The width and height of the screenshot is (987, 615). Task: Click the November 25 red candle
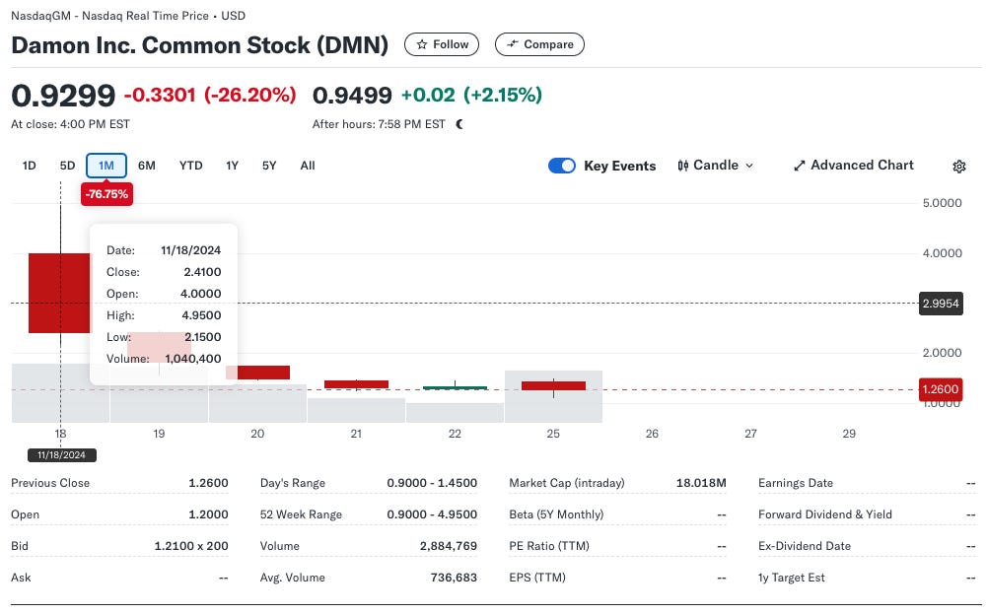553,386
